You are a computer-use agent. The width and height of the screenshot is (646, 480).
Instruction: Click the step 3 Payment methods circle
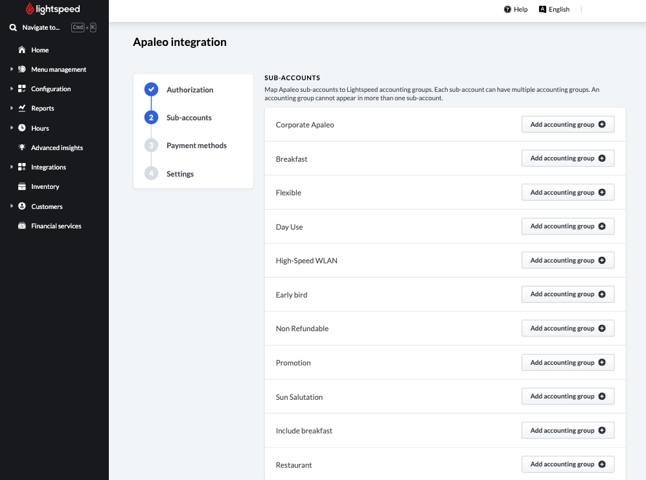151,145
